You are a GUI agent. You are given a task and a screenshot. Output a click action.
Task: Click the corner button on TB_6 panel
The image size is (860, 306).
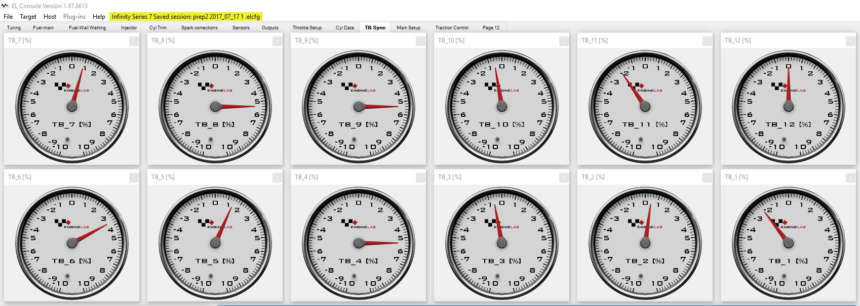pyautogui.click(x=134, y=178)
